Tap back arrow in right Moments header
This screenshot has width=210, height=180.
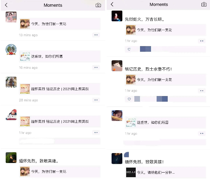tap(112, 4)
